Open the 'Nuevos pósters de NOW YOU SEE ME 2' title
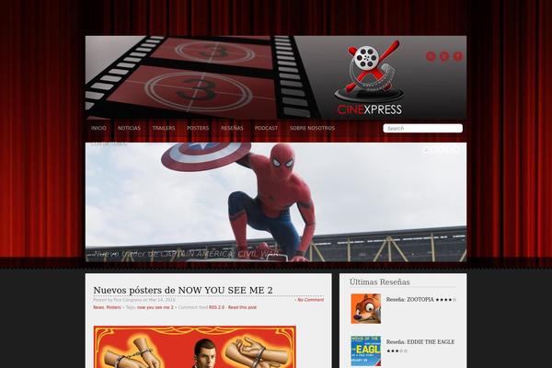This screenshot has width=552, height=368. point(183,290)
